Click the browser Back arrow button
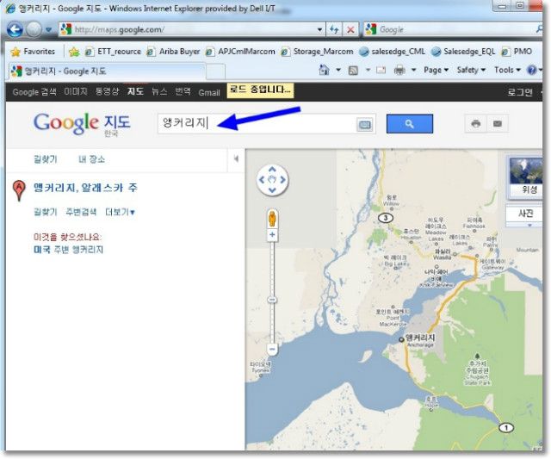This screenshot has width=551, height=459. coord(15,29)
